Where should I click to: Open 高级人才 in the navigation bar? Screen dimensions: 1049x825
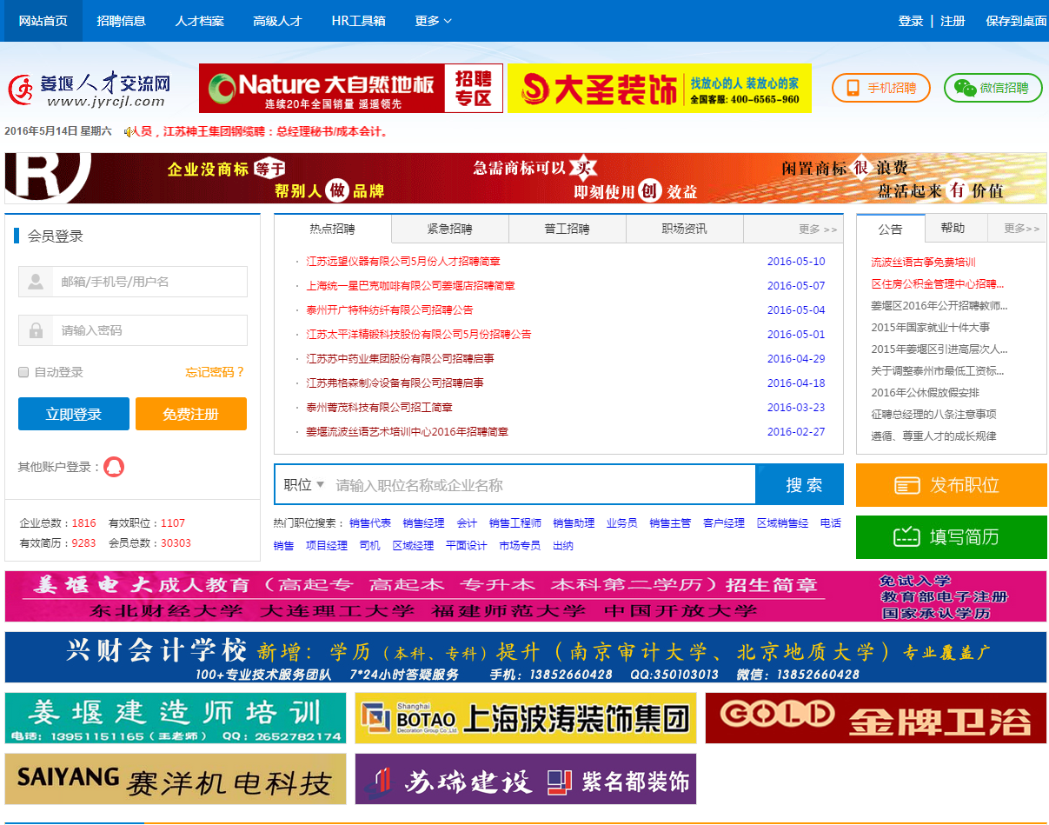point(277,21)
